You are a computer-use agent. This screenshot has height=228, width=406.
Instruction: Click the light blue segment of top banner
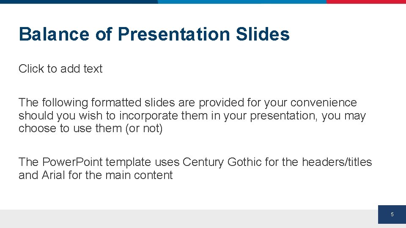242,2
